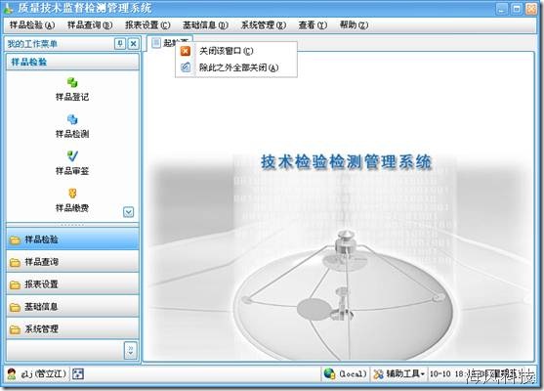Close the 质量技术监督检测管理系统 window

tap(531, 9)
